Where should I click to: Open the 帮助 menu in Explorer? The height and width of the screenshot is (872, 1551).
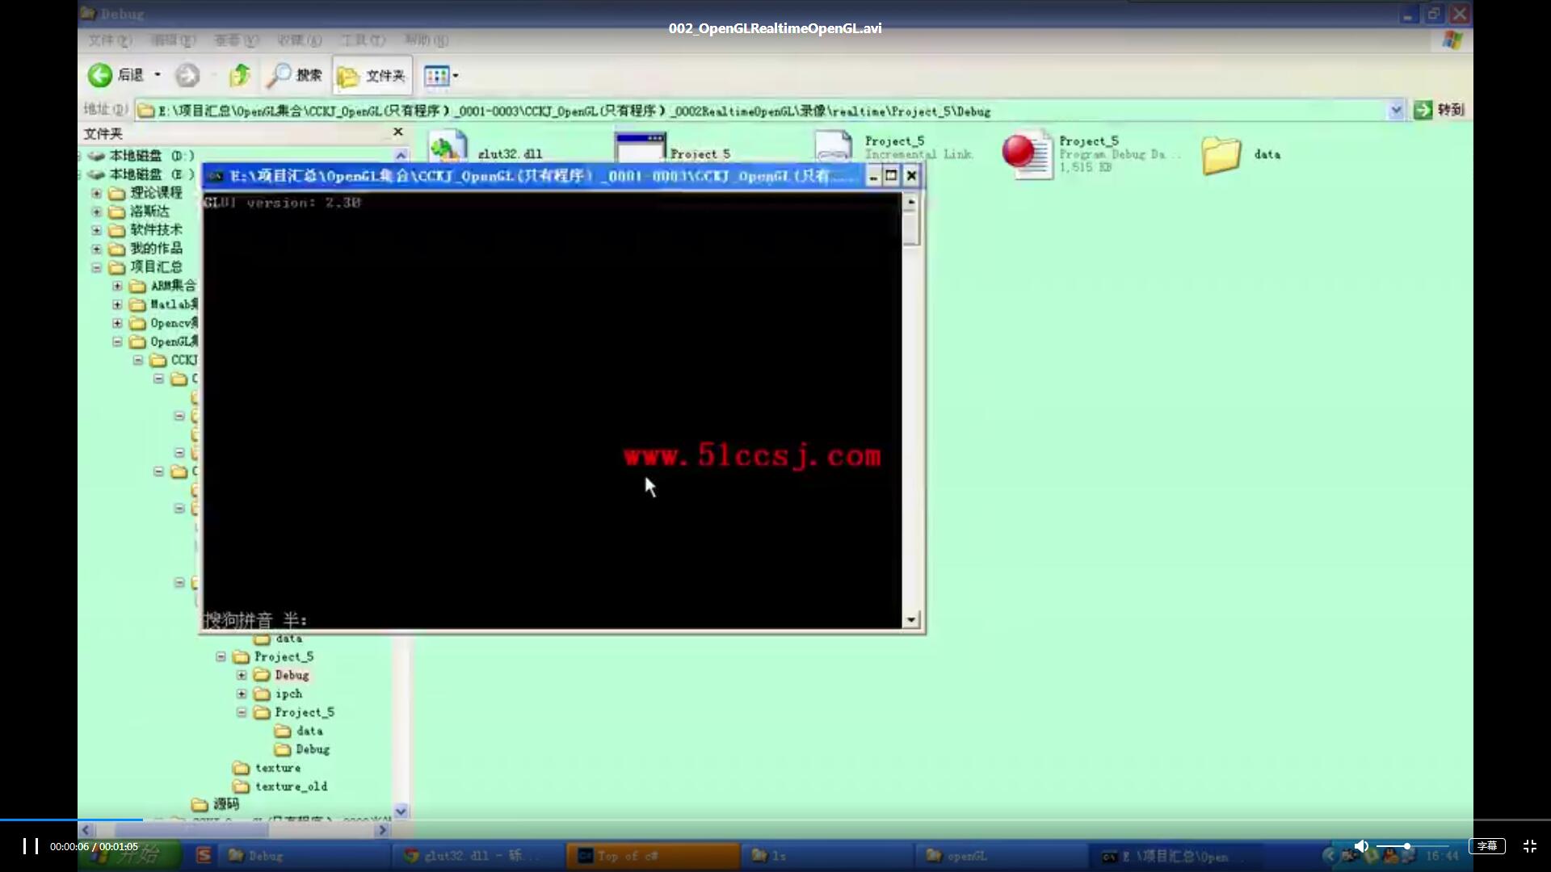(x=427, y=40)
